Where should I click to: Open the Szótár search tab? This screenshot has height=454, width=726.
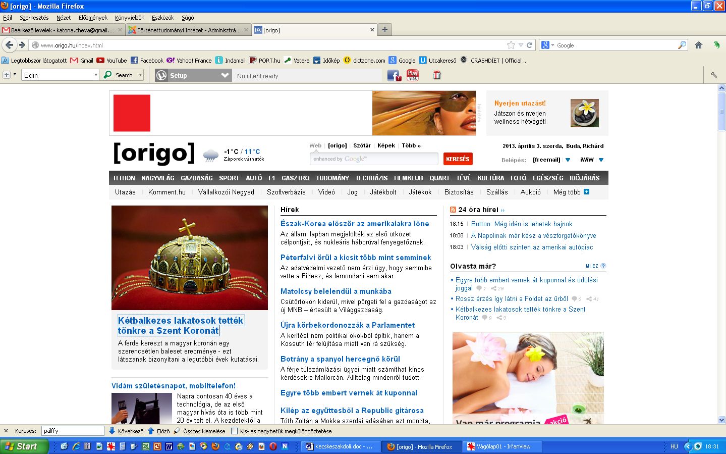362,145
